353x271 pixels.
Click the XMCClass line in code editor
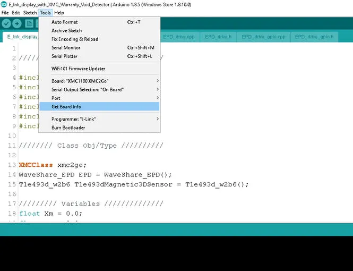click(x=53, y=165)
